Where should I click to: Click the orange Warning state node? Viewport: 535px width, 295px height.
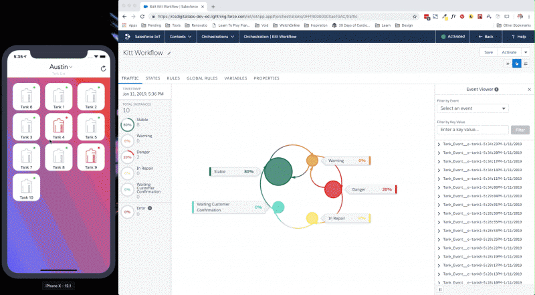click(312, 160)
